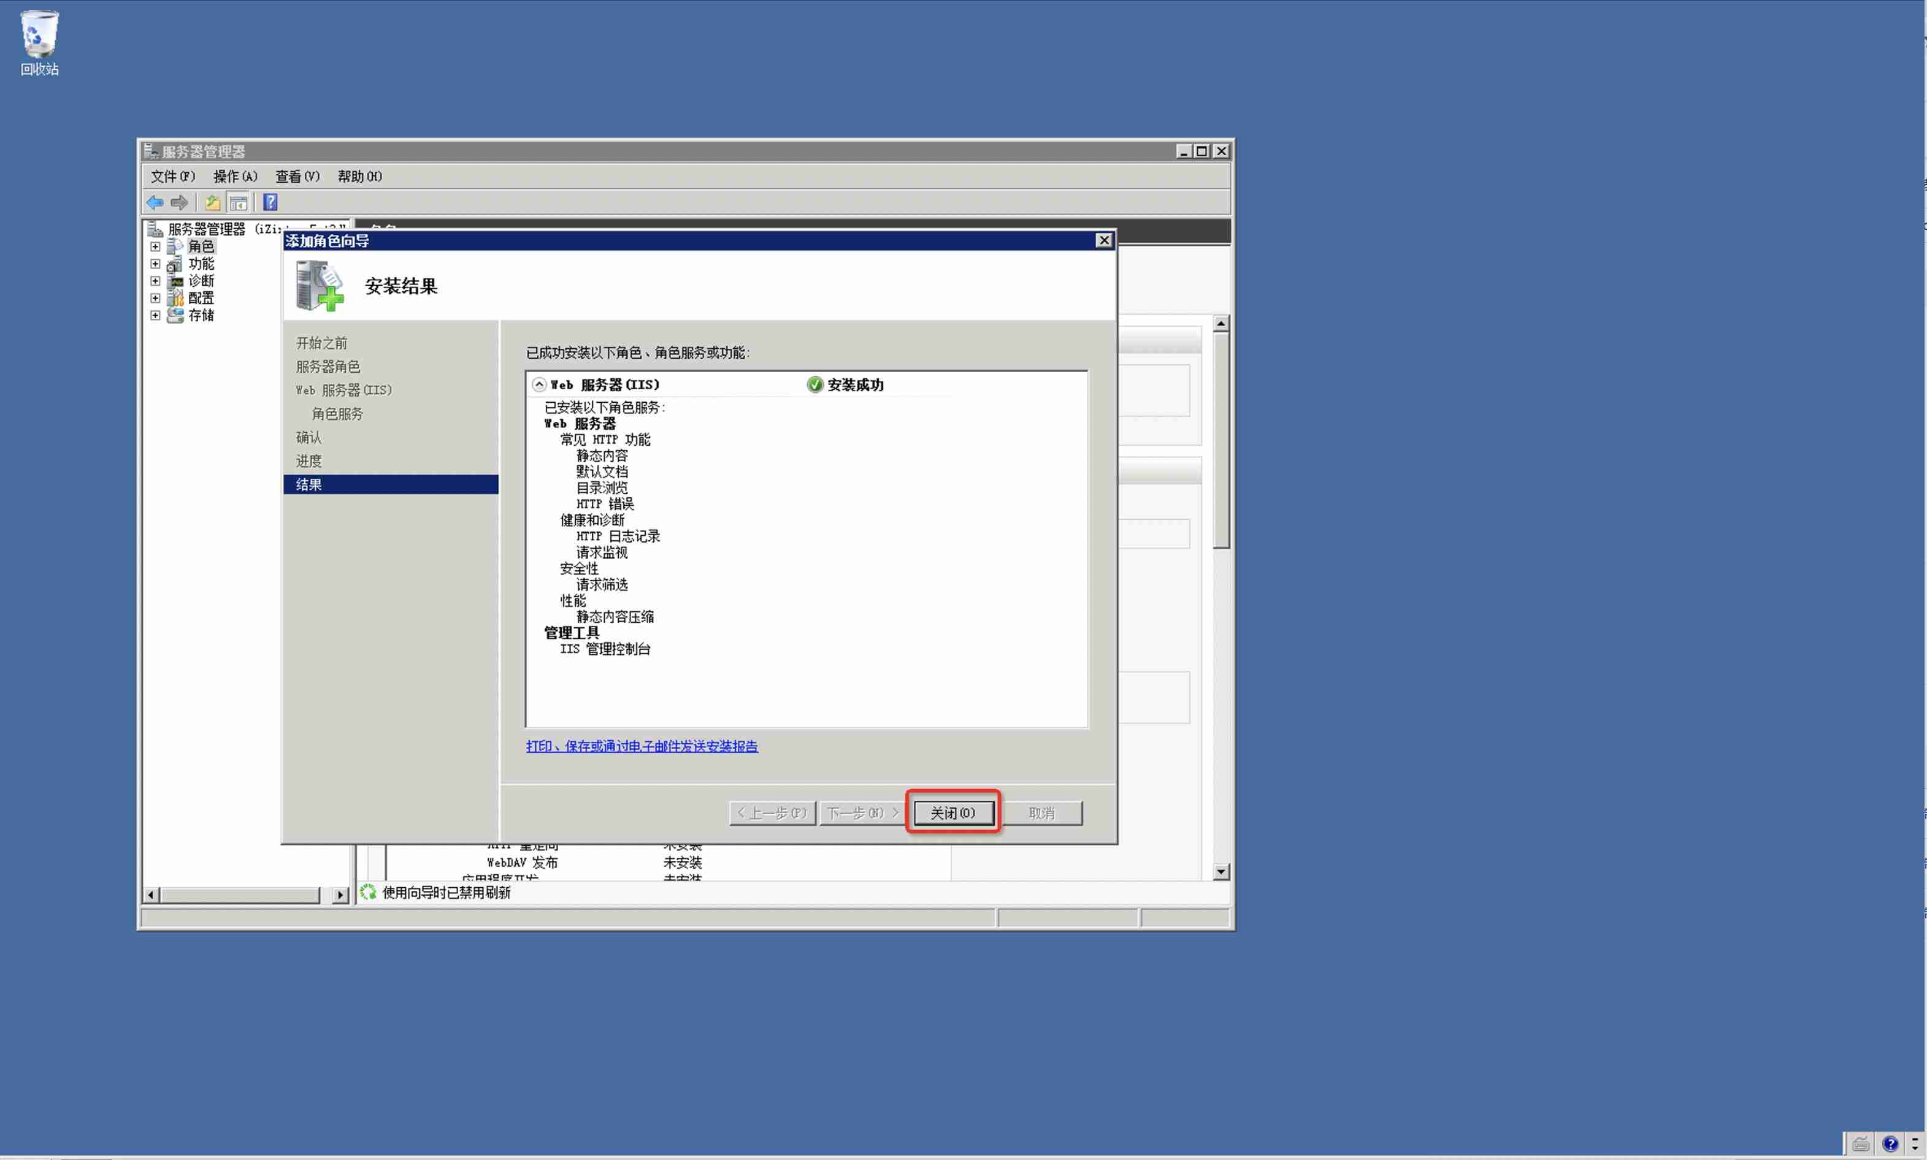Click the forward navigation arrow in toolbar
The height and width of the screenshot is (1160, 1927).
coord(179,202)
